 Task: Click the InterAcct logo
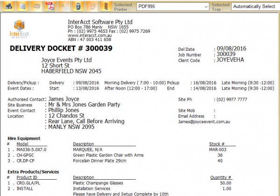pyautogui.click(x=19, y=29)
